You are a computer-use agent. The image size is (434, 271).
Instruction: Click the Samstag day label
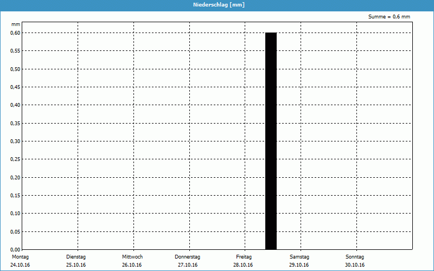coord(299,257)
